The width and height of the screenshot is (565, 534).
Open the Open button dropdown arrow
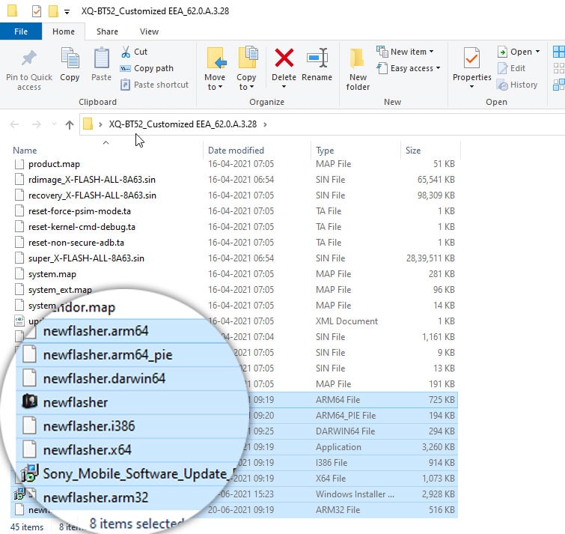pos(537,52)
